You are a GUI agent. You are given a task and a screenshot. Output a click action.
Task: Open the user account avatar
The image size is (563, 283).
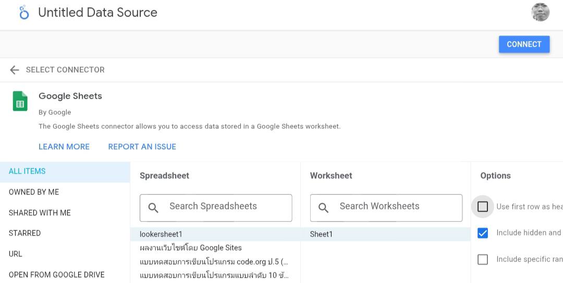tap(540, 12)
